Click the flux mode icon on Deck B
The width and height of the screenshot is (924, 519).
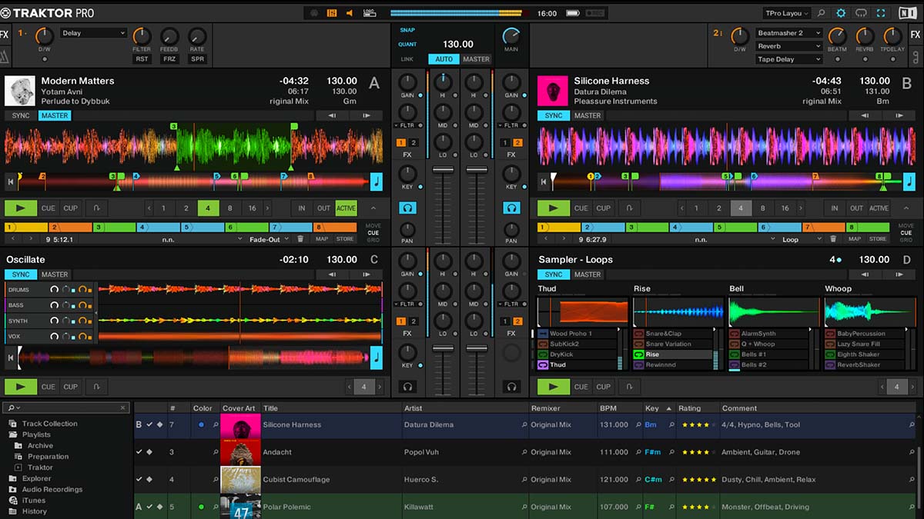click(630, 208)
